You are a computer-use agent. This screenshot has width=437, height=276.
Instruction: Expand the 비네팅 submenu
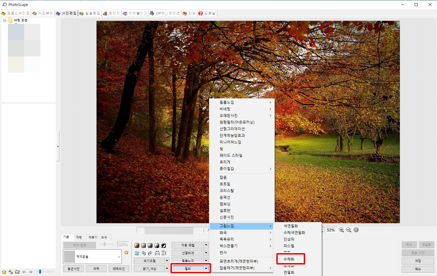click(x=242, y=109)
